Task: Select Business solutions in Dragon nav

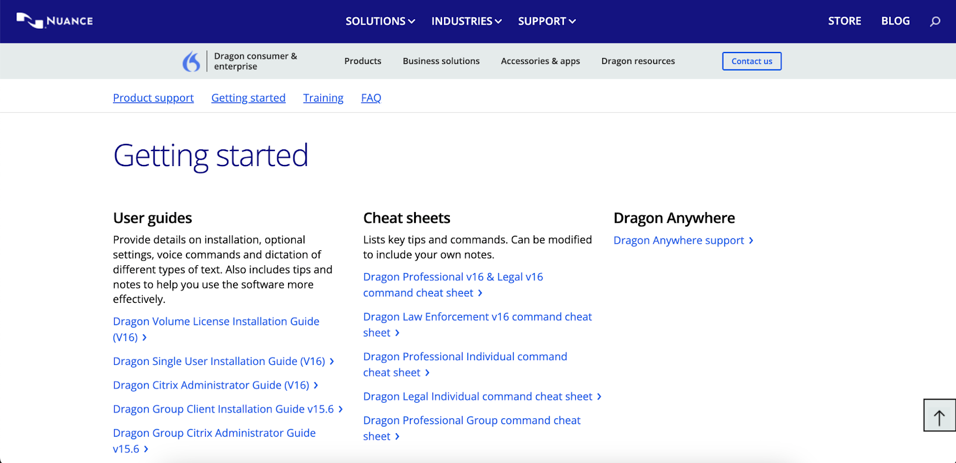Action: pyautogui.click(x=441, y=61)
